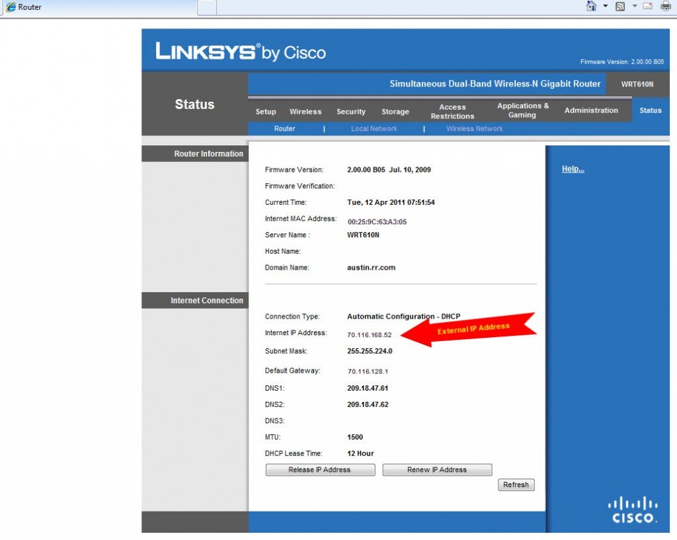Click the WRT610N model label in header
The image size is (677, 540).
637,84
